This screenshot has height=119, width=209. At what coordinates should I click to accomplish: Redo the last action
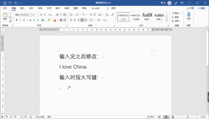click(x=16, y=3)
